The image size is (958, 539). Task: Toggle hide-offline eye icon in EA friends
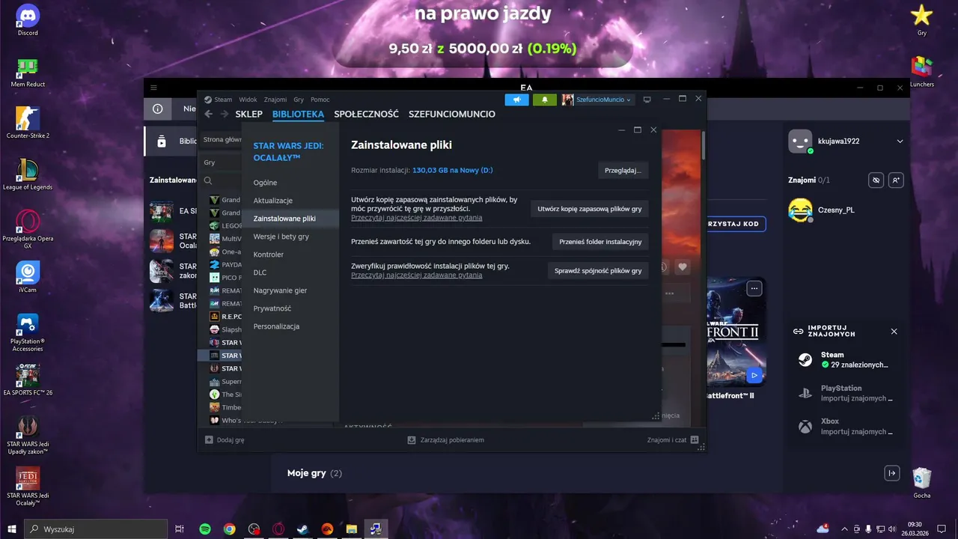(876, 180)
